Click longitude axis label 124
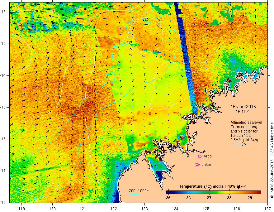 175,209
